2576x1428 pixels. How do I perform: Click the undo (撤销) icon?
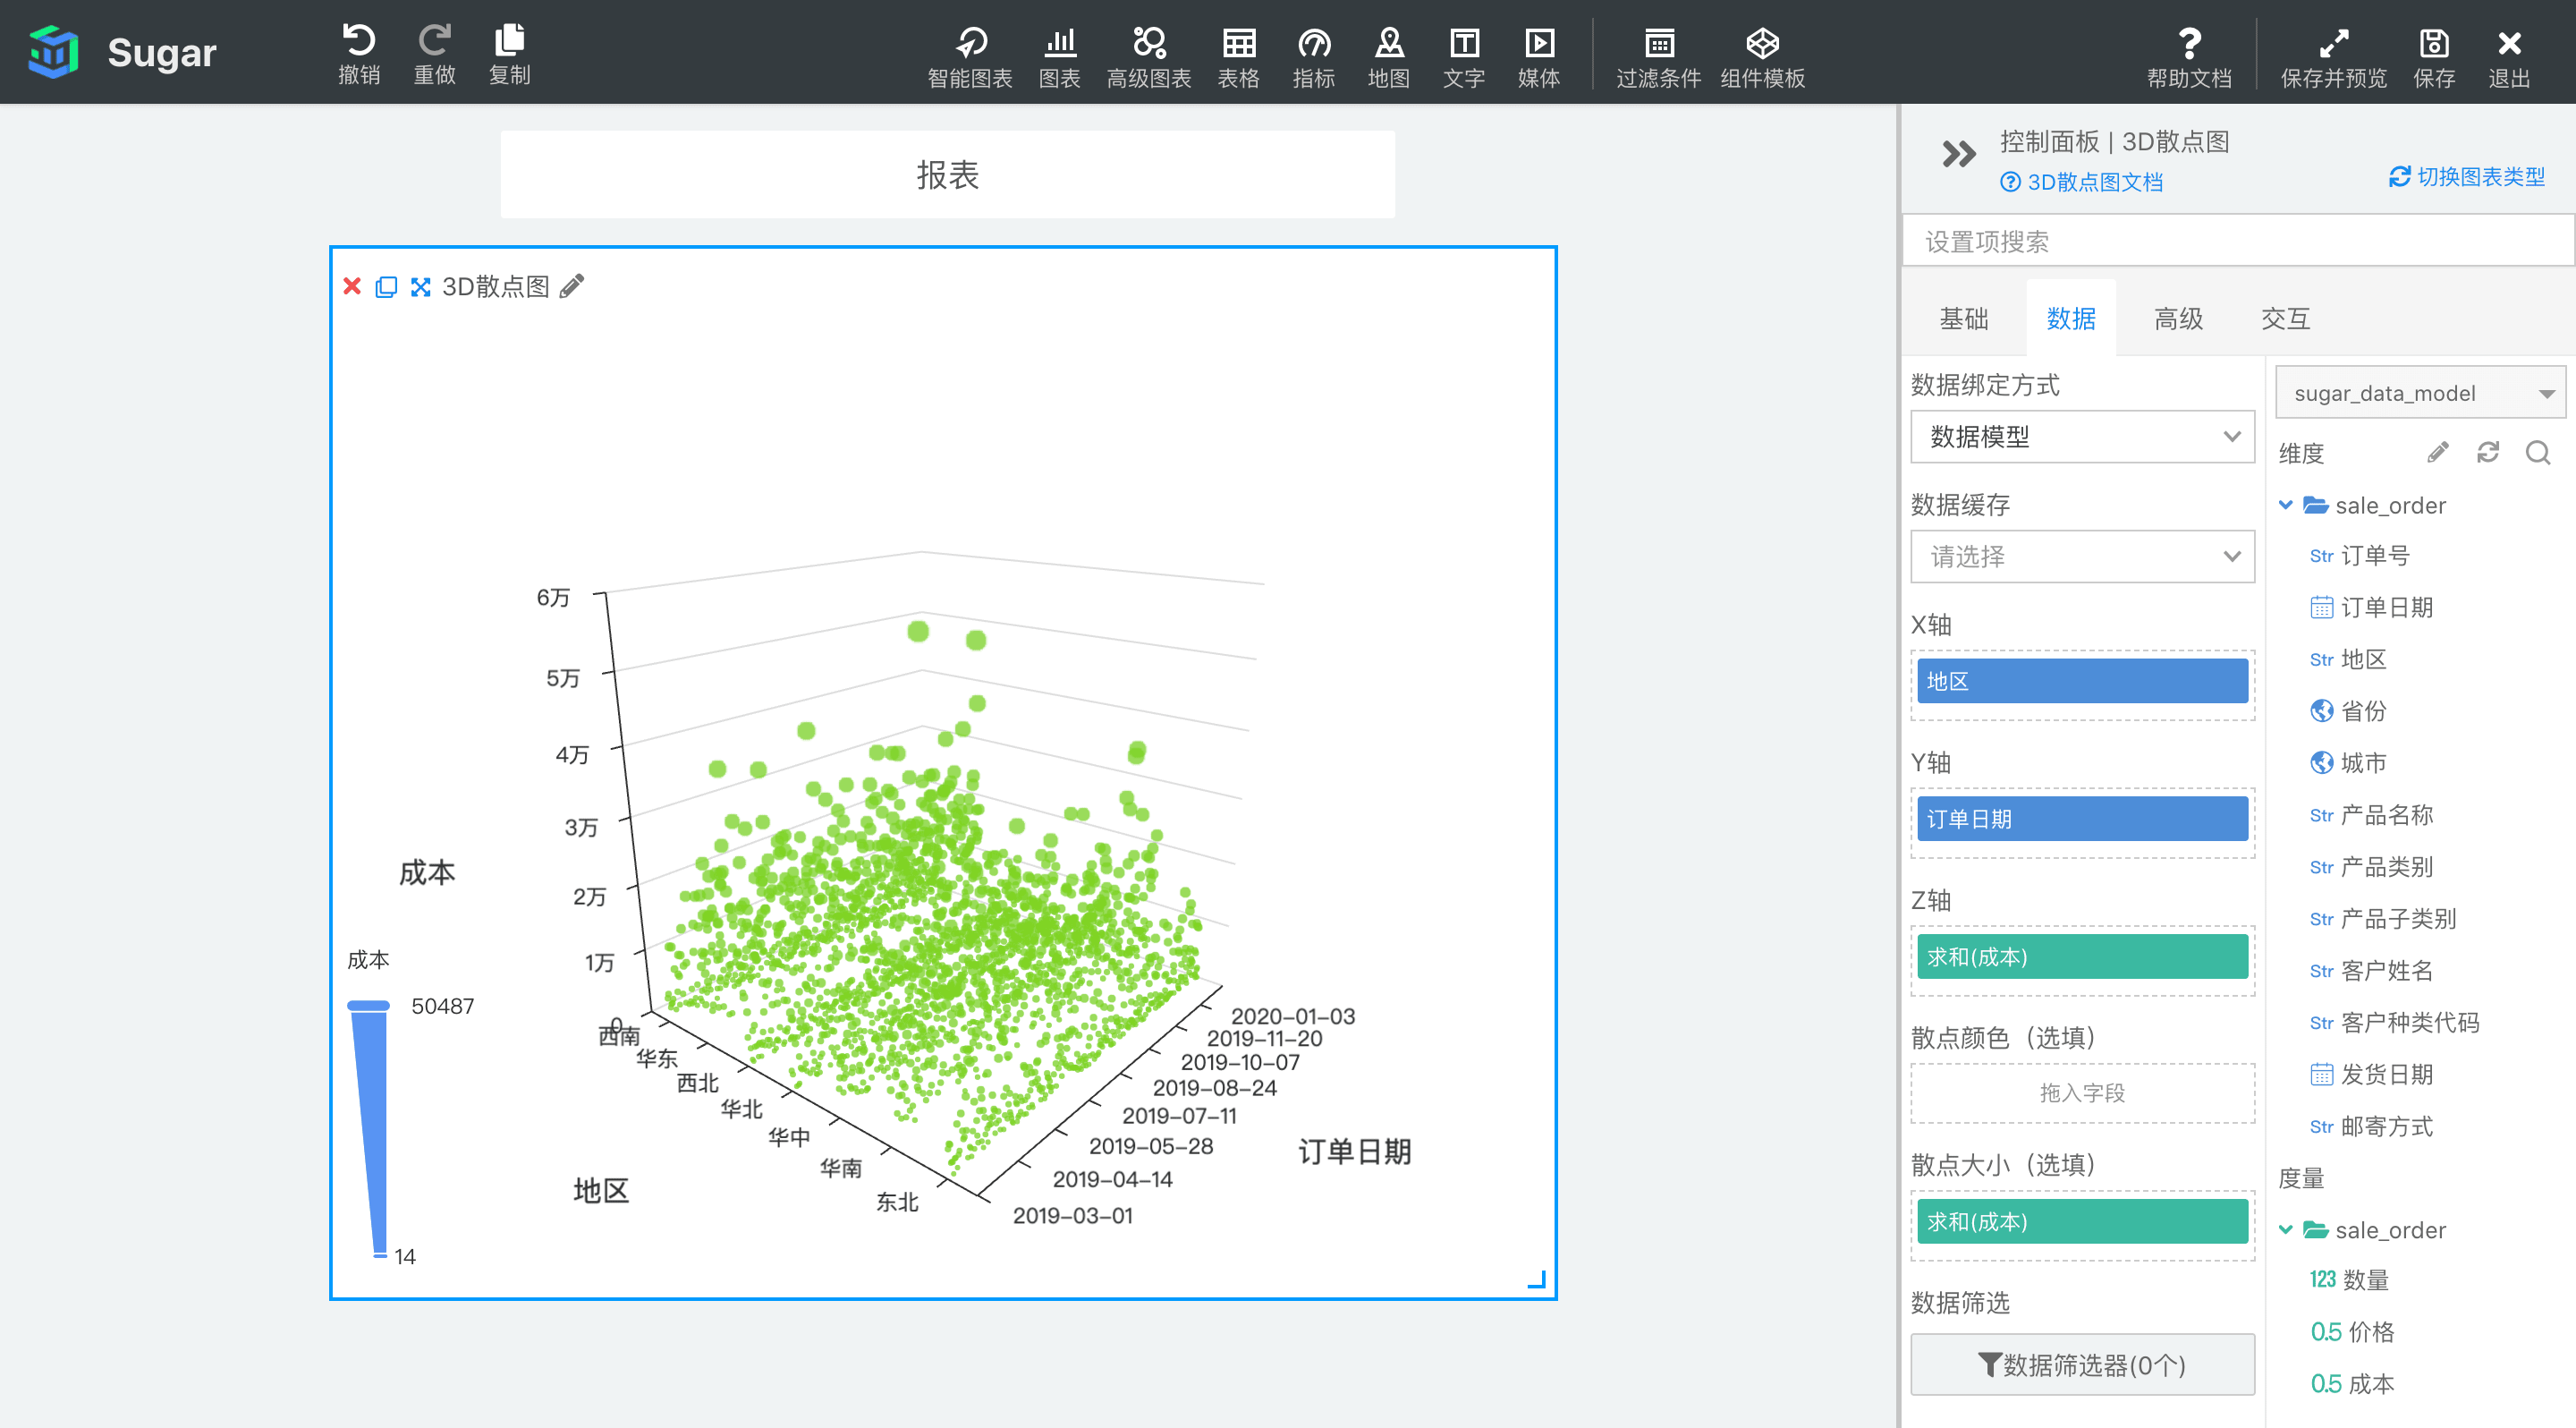pos(358,41)
